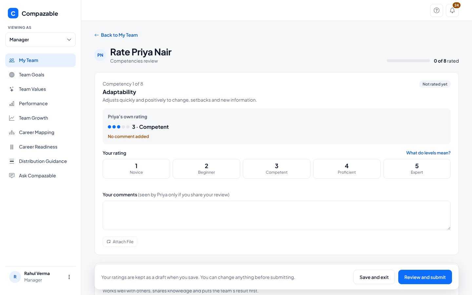Image resolution: width=472 pixels, height=295 pixels.
Task: Rate Adaptability as 3 Competent
Action: pos(277,169)
